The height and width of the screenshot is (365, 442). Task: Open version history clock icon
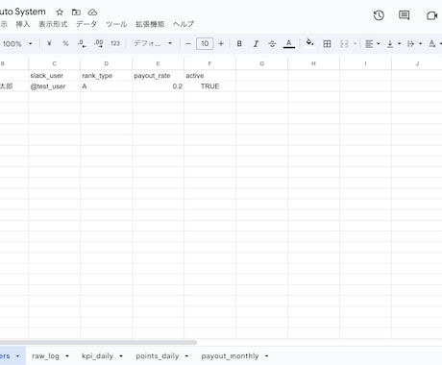pos(379,15)
